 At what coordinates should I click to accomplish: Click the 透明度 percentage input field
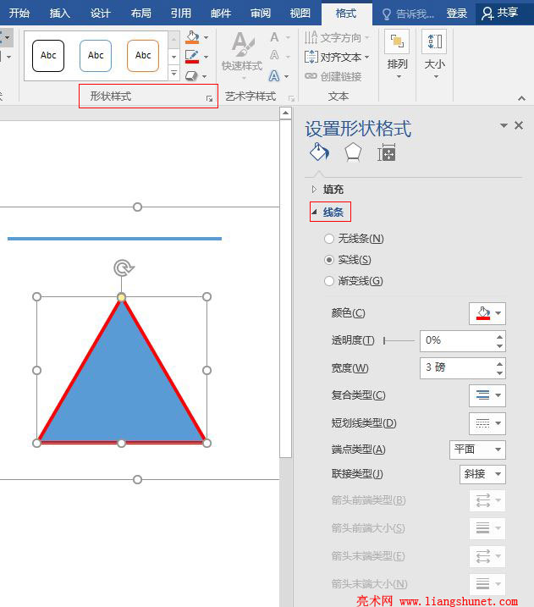point(457,340)
